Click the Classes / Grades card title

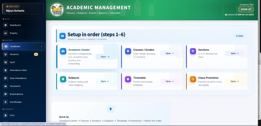click(x=144, y=50)
